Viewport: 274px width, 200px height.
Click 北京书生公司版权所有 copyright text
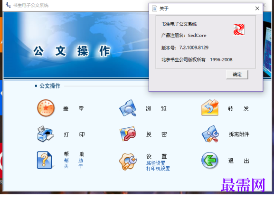[x=183, y=59]
